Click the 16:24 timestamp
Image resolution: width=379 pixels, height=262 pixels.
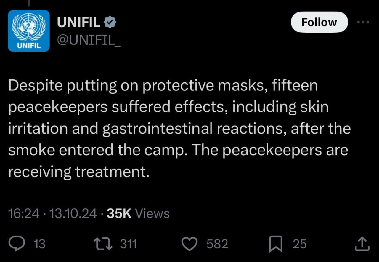tap(24, 213)
